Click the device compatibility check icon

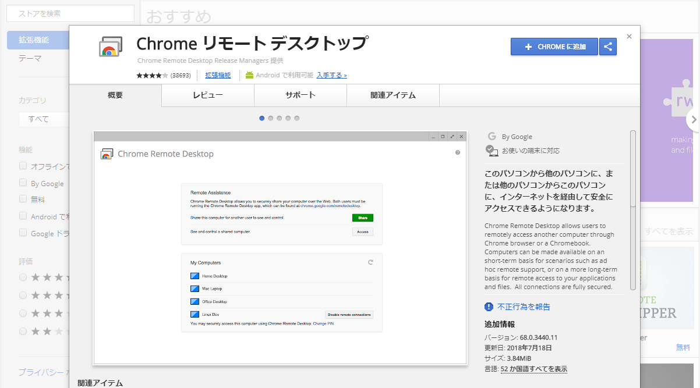tap(492, 151)
